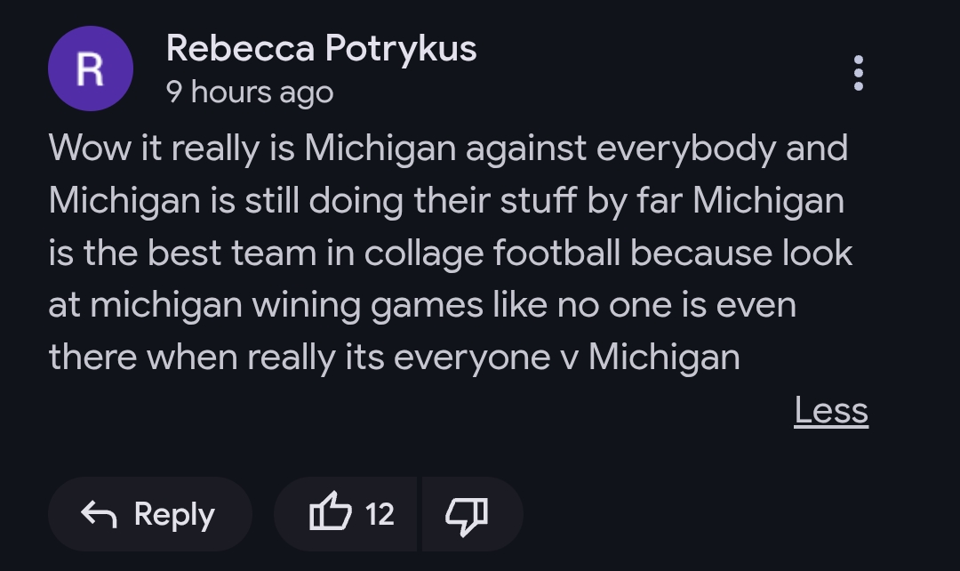Viewport: 960px width, 571px height.
Task: Open the comment's three-dot options menu
Action: click(x=858, y=72)
